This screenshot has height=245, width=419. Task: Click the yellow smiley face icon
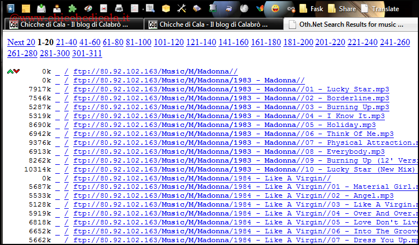pos(275,8)
